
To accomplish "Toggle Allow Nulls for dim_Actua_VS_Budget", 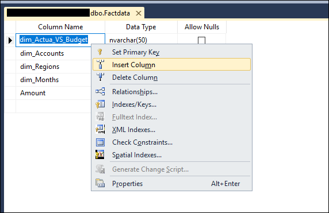I will pos(201,40).
